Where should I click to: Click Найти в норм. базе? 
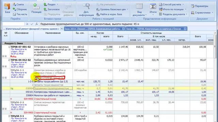tap(109, 14)
